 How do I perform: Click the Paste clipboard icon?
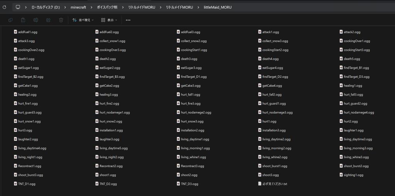pyautogui.click(x=23, y=20)
